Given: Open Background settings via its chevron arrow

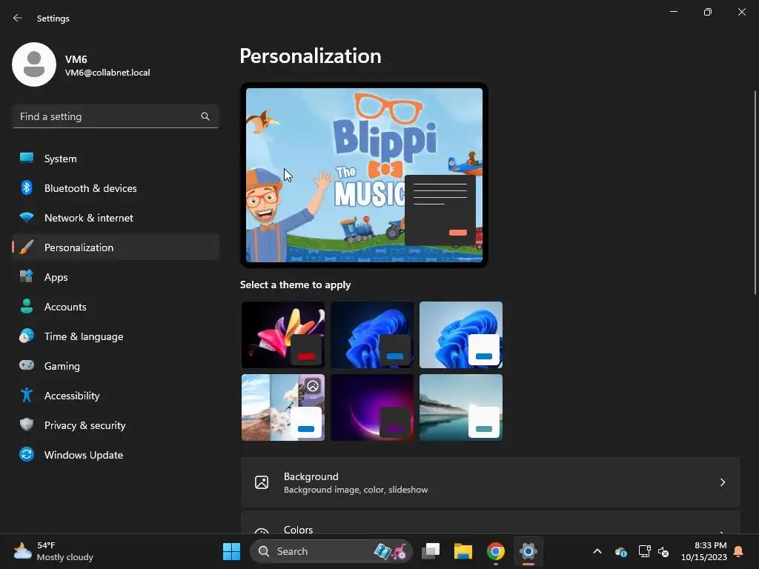Looking at the screenshot, I should click(x=722, y=482).
